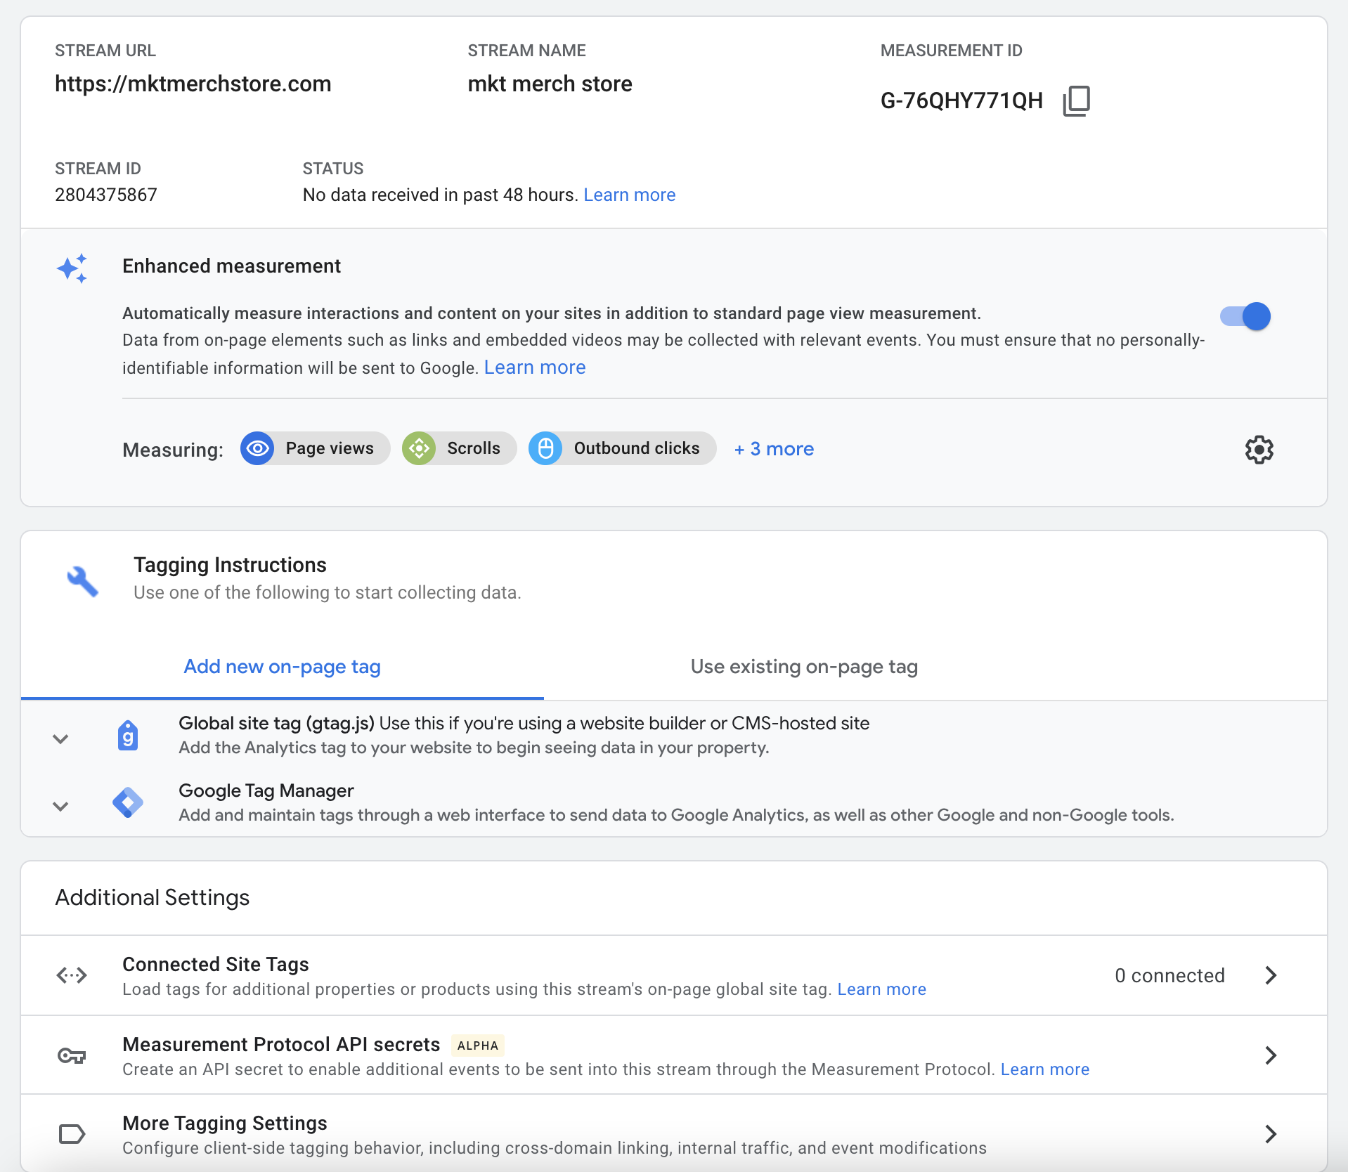Open enhanced measurement settings gear
Image resolution: width=1348 pixels, height=1172 pixels.
click(1259, 450)
